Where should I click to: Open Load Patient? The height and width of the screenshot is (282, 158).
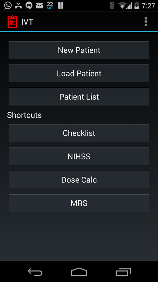79,73
